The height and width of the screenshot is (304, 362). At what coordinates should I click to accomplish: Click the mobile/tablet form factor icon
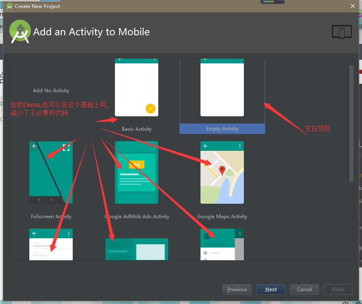[342, 32]
